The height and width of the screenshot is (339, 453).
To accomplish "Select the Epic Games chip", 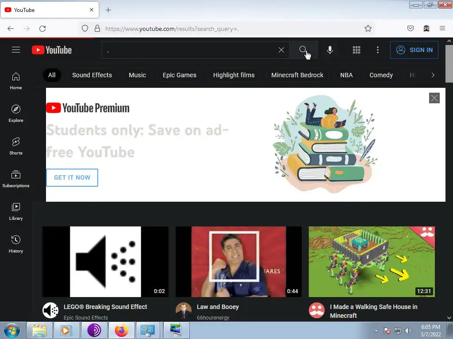I will point(180,75).
